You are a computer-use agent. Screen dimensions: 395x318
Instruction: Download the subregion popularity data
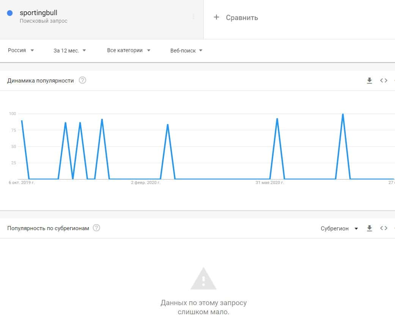(x=369, y=228)
